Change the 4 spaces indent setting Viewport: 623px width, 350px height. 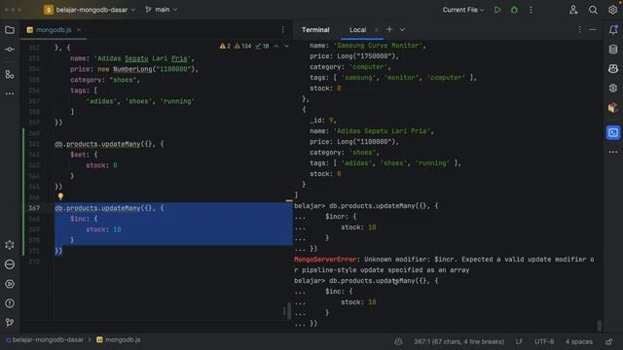pyautogui.click(x=579, y=341)
